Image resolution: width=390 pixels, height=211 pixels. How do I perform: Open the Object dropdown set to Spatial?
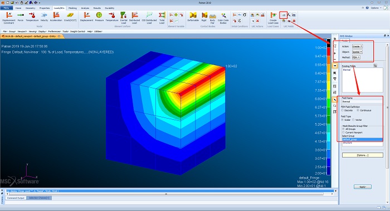pos(357,52)
